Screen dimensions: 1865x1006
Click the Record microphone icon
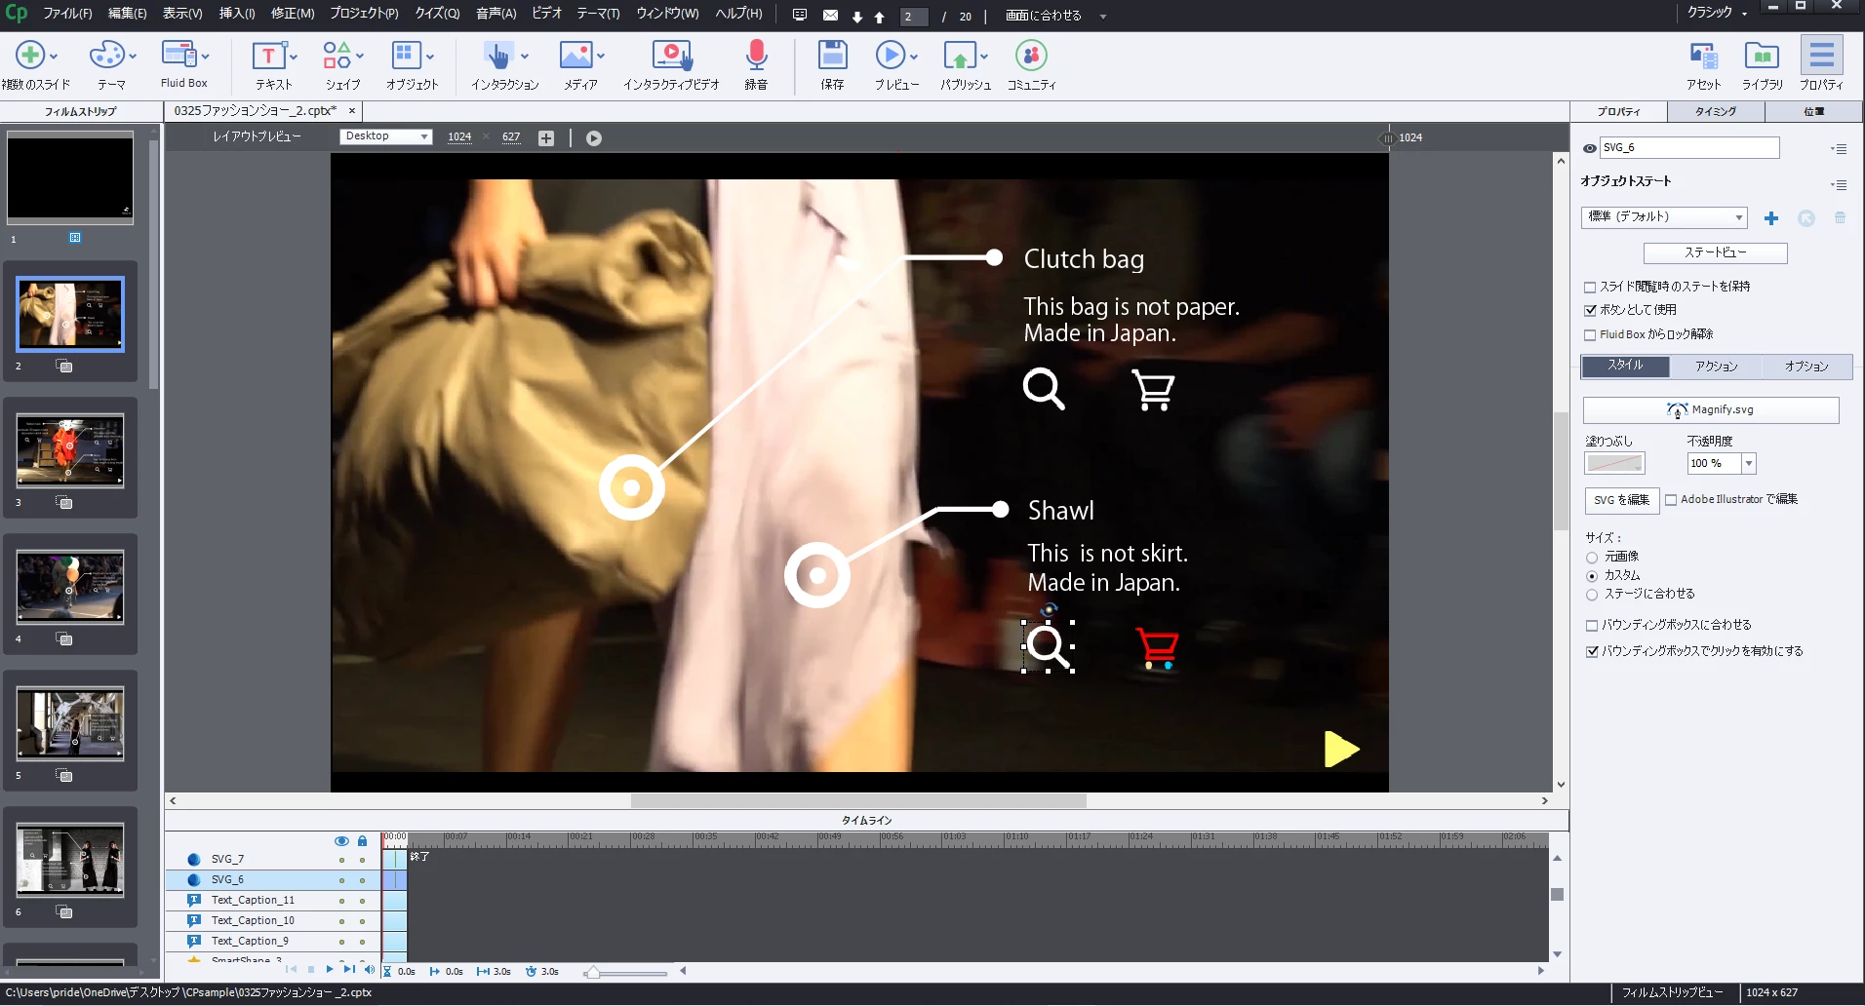pos(756,56)
